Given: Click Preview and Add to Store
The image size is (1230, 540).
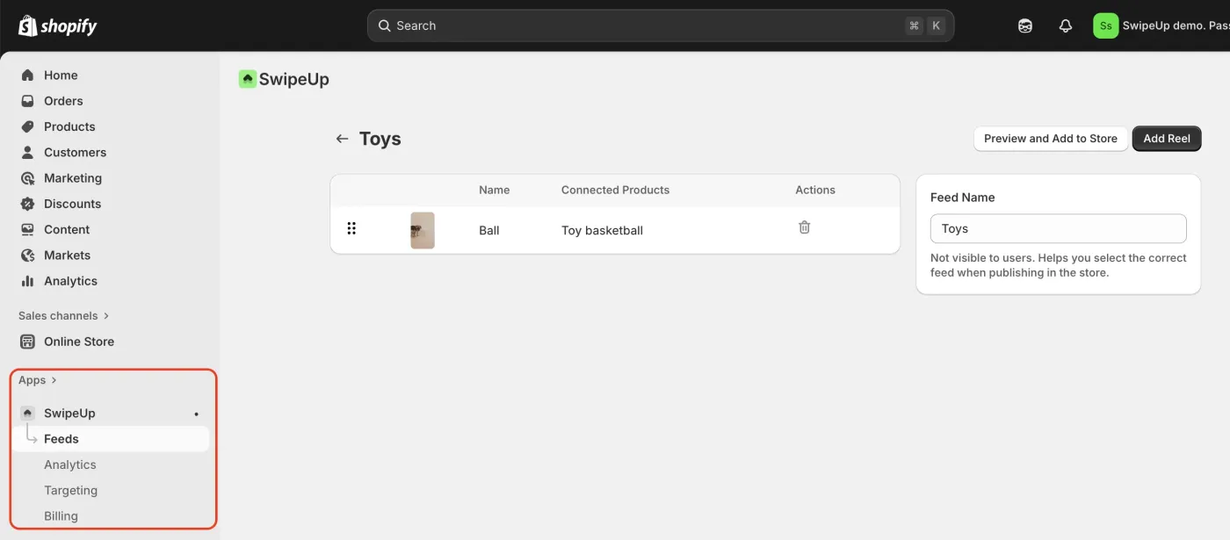Looking at the screenshot, I should coord(1050,139).
